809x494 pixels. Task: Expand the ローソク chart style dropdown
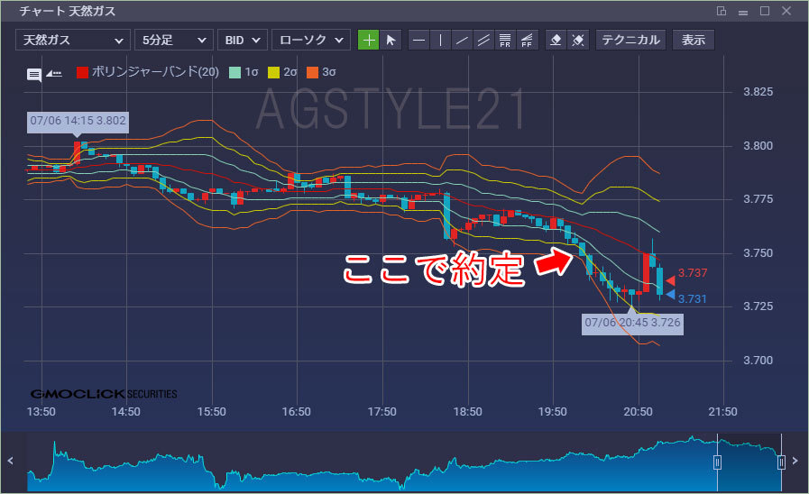pos(311,40)
